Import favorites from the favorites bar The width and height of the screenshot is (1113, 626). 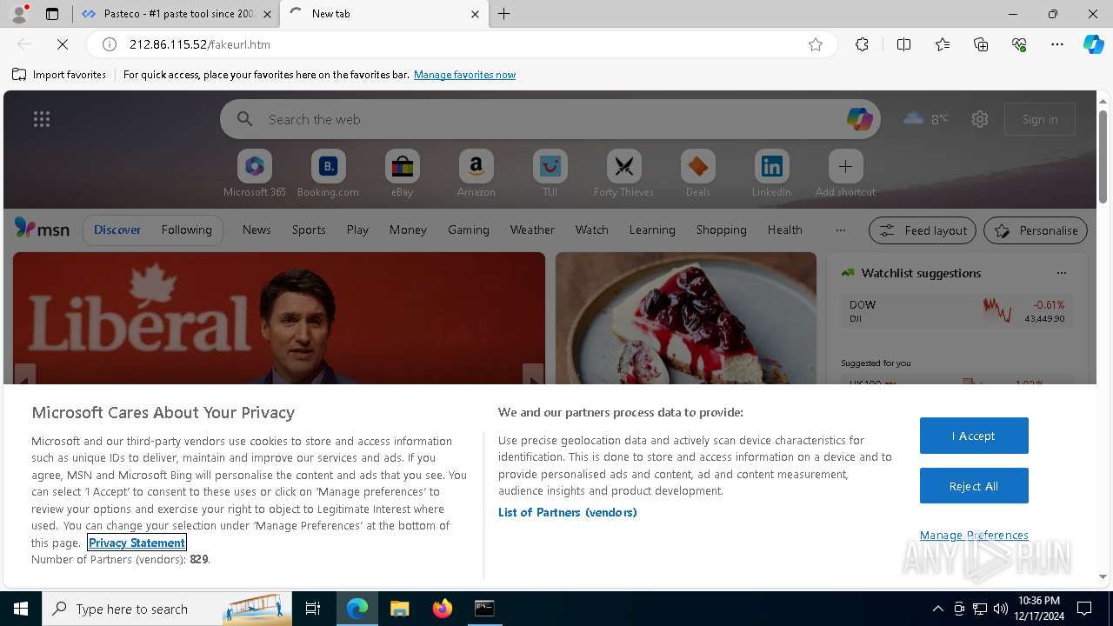click(x=59, y=75)
